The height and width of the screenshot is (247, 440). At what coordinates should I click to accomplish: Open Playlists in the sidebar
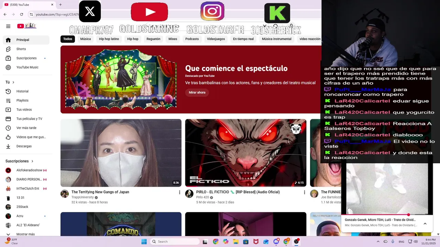tap(26, 101)
